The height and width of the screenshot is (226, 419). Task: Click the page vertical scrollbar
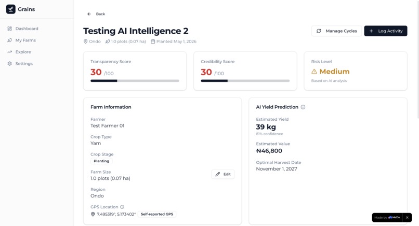pos(417,59)
